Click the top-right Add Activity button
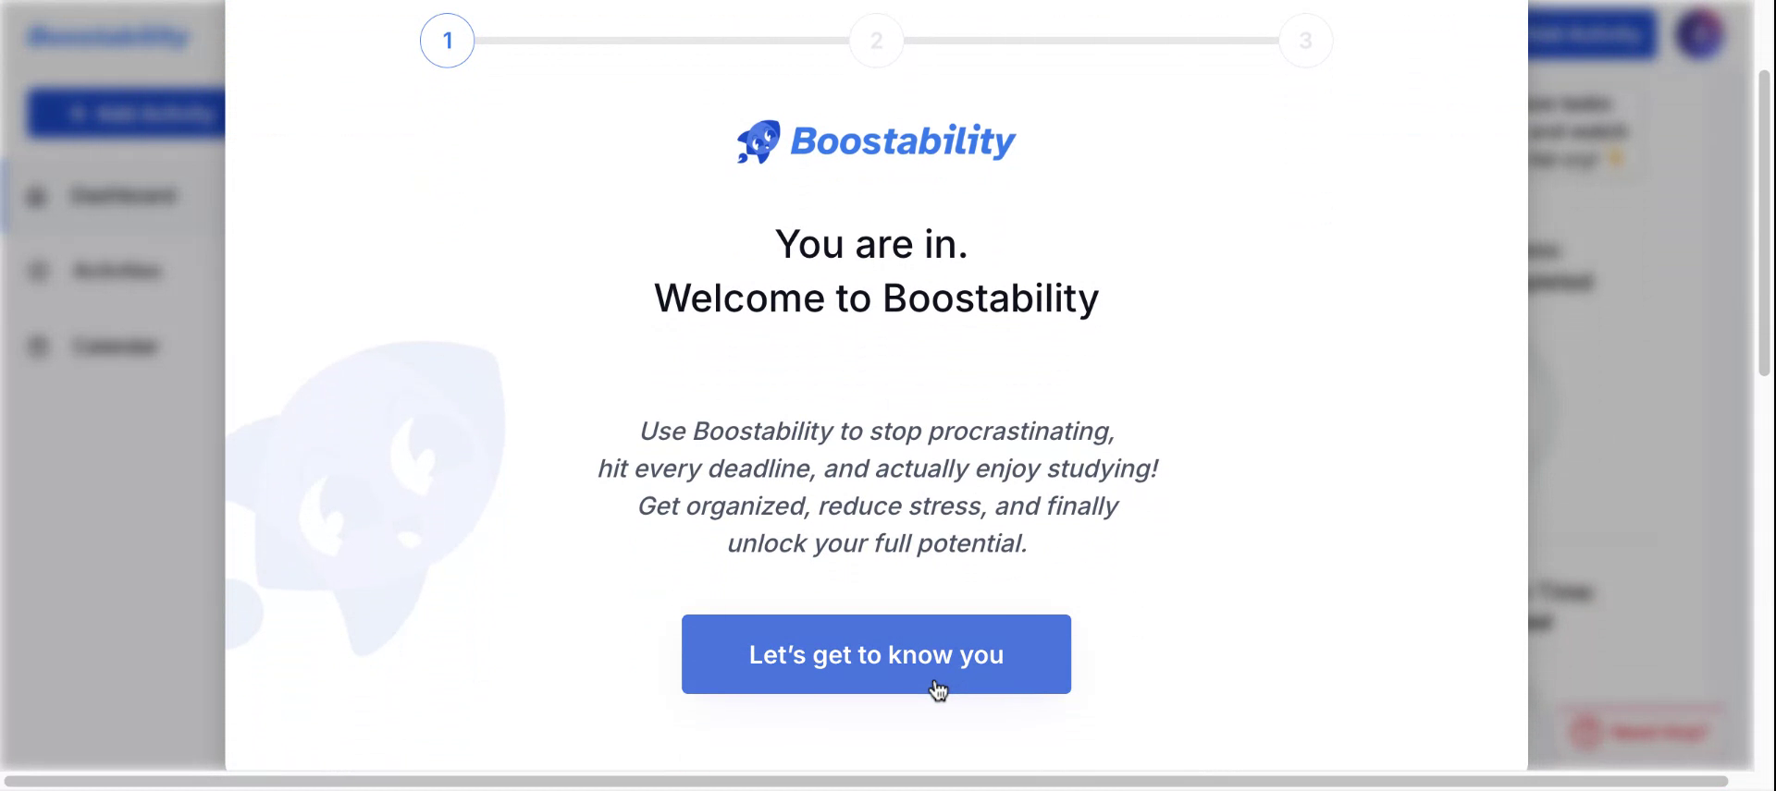The width and height of the screenshot is (1776, 791). coord(1591,35)
